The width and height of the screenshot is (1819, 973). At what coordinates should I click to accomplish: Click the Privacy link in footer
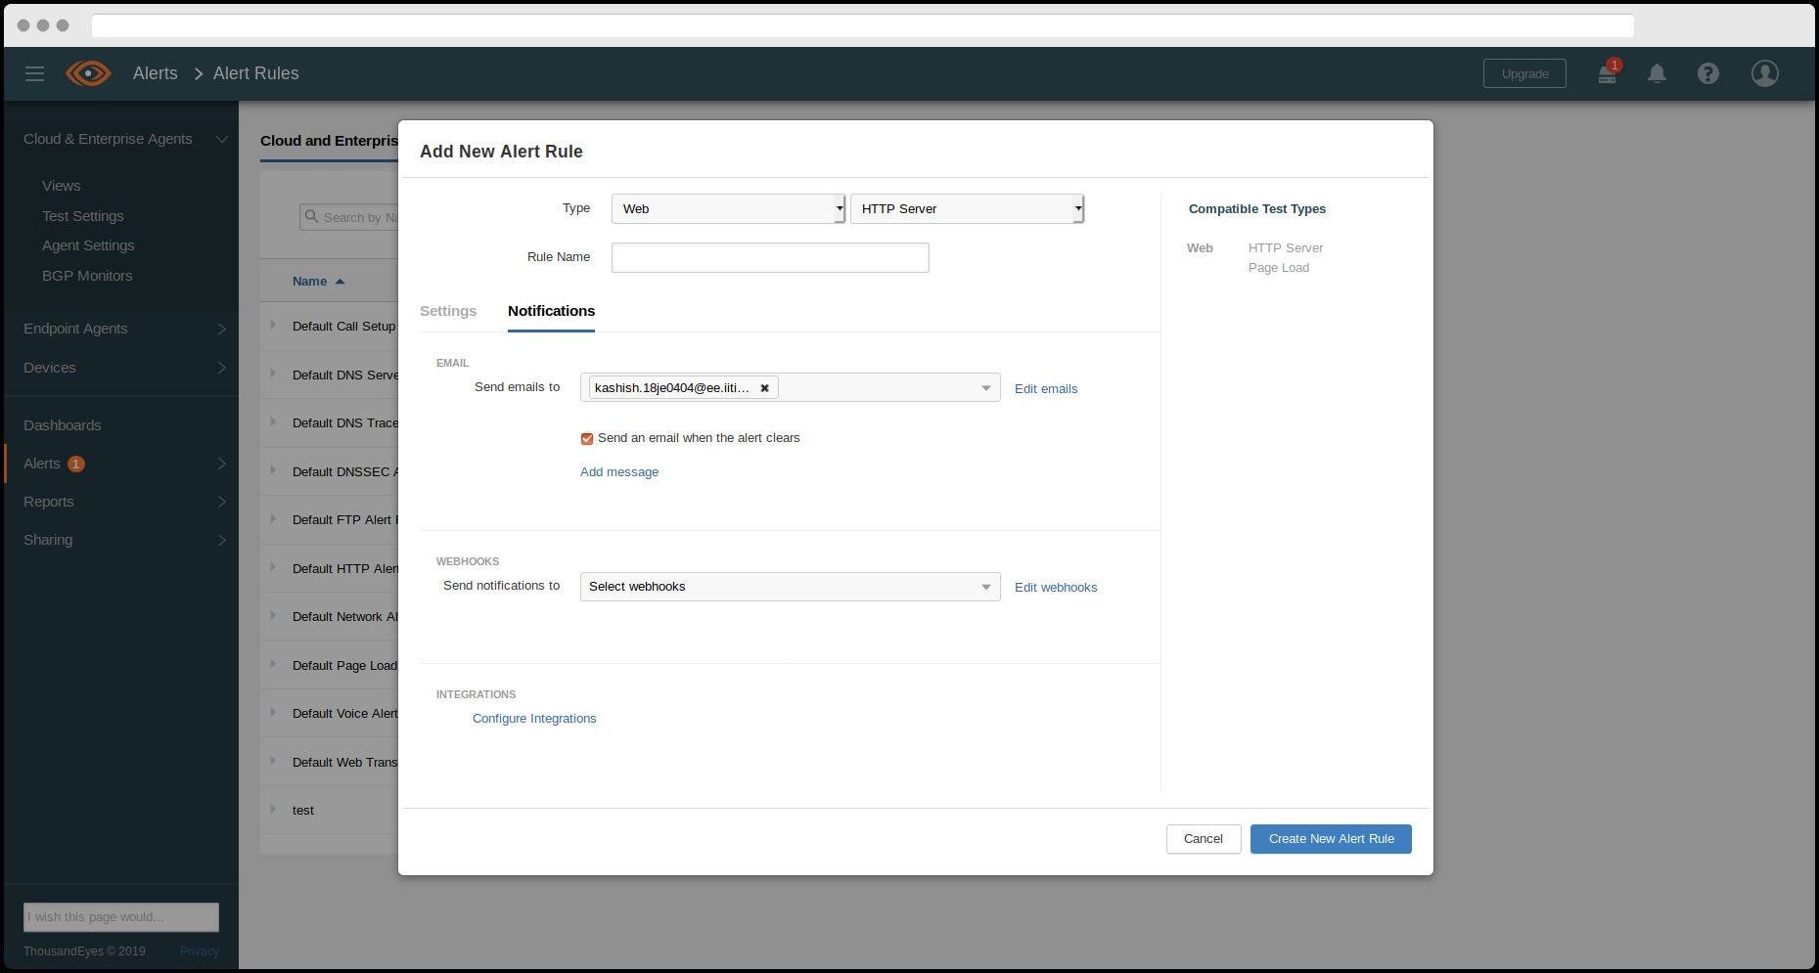pos(200,951)
